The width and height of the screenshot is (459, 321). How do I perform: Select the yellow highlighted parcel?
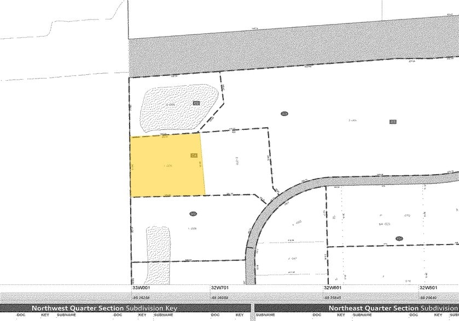click(x=167, y=164)
